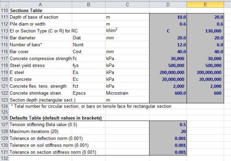Select Tension stiffening Beta value 0.5 cell
This screenshot has width=231, height=161.
point(167,125)
